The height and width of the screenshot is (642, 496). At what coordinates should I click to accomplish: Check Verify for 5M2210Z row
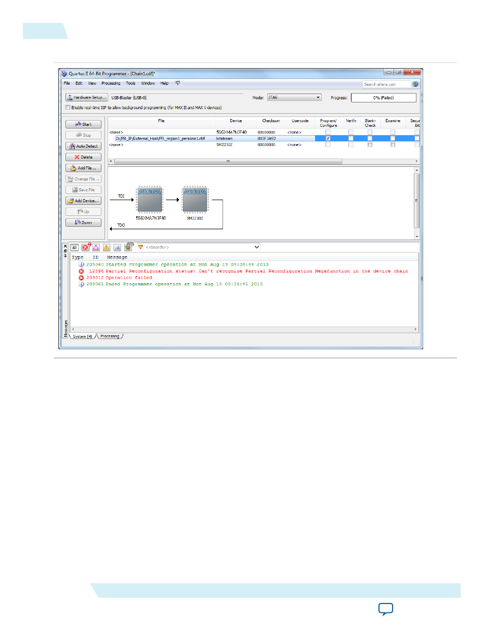(x=351, y=145)
